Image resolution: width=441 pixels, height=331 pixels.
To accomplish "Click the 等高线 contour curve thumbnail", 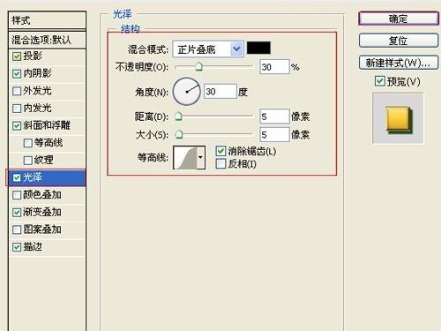I will click(185, 157).
